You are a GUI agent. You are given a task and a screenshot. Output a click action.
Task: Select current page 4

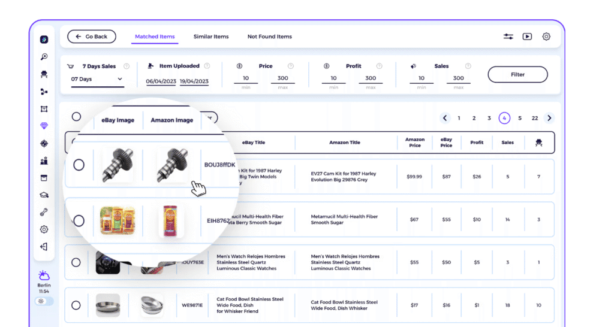point(504,118)
